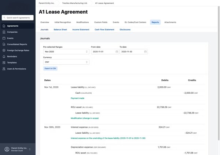Click the Credits column header
Viewport: 220px width, 155px height.
coord(192,80)
